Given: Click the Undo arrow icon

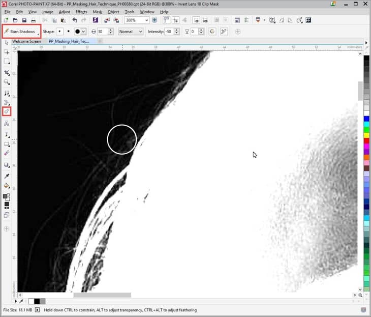Looking at the screenshot, I should (75, 20).
